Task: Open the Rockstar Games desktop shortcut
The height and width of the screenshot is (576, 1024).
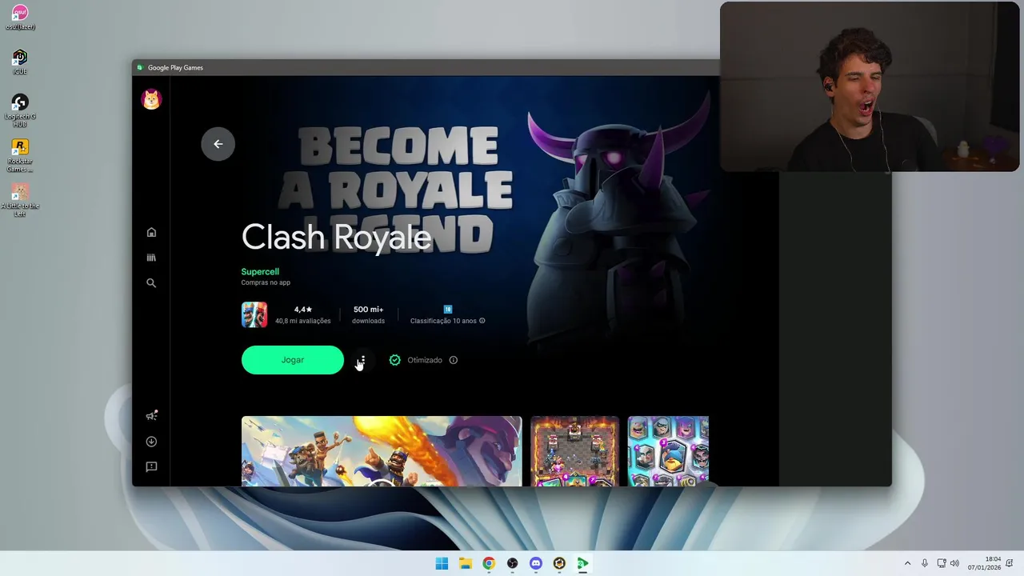Action: click(x=20, y=155)
